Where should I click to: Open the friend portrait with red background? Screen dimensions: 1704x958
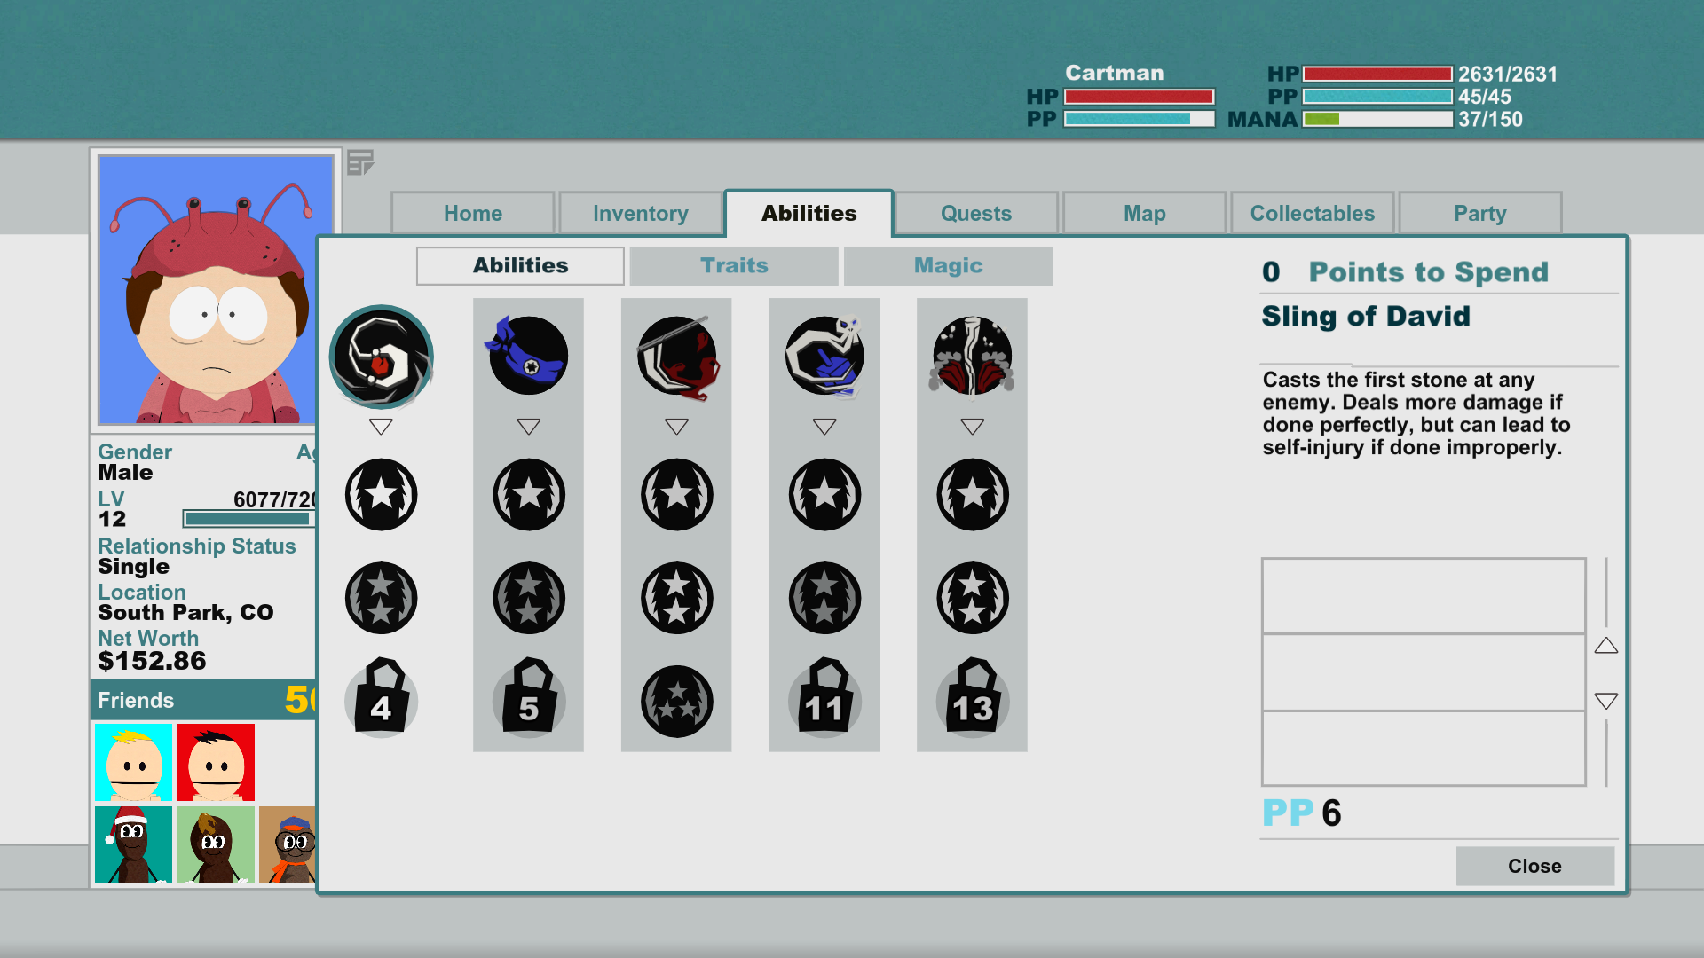pos(216,762)
